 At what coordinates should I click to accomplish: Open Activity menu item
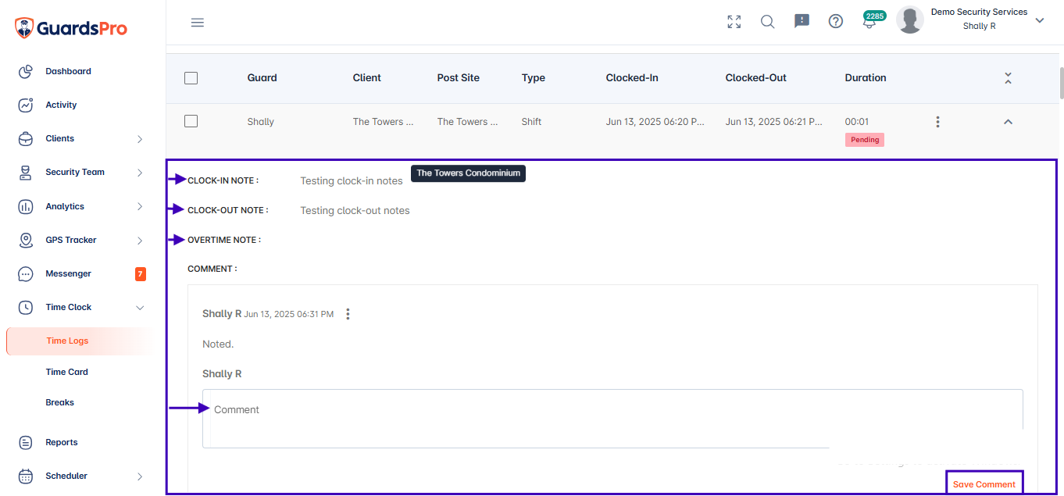61,105
